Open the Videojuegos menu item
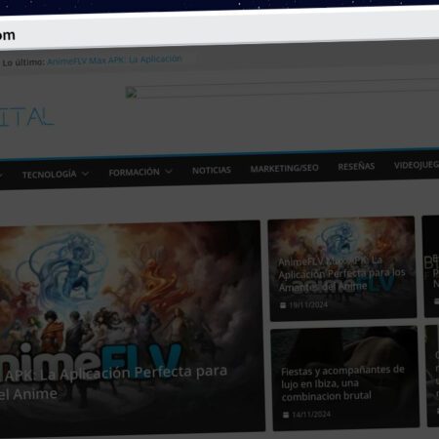The width and height of the screenshot is (439, 439). point(417,165)
